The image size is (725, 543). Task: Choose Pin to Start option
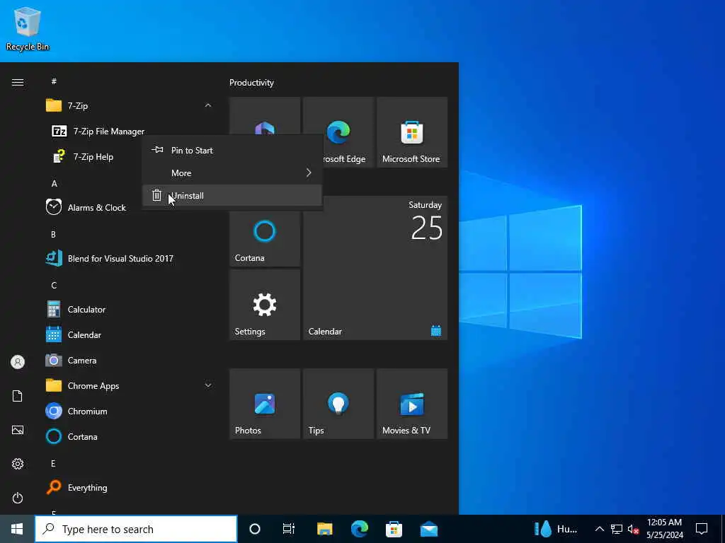(x=232, y=150)
